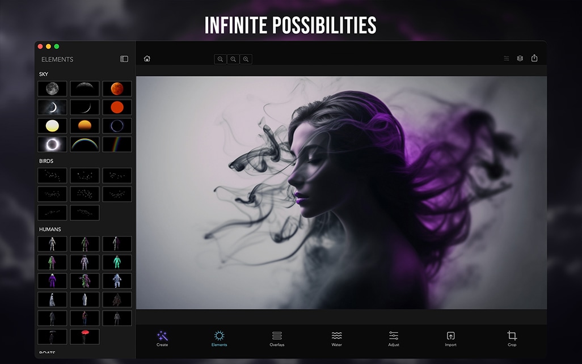
Task: Add the full gray moon element
Action: [52, 88]
